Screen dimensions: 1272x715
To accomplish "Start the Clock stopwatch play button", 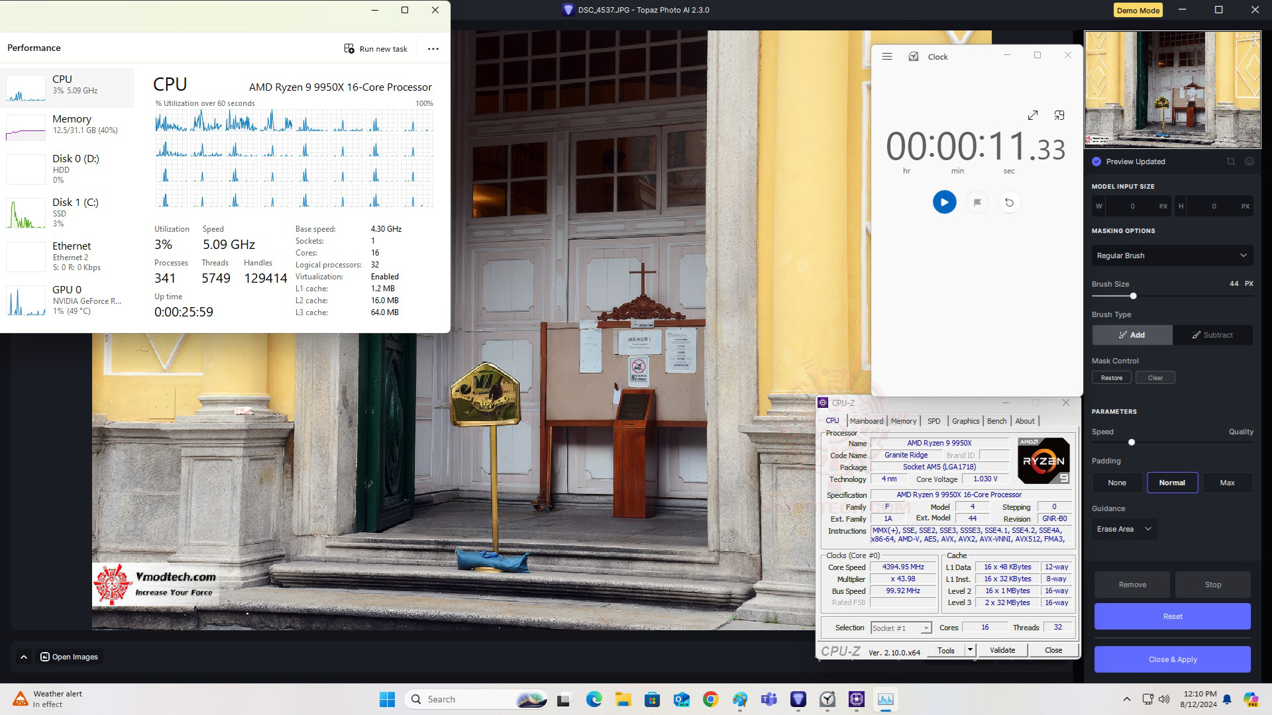I will point(944,202).
